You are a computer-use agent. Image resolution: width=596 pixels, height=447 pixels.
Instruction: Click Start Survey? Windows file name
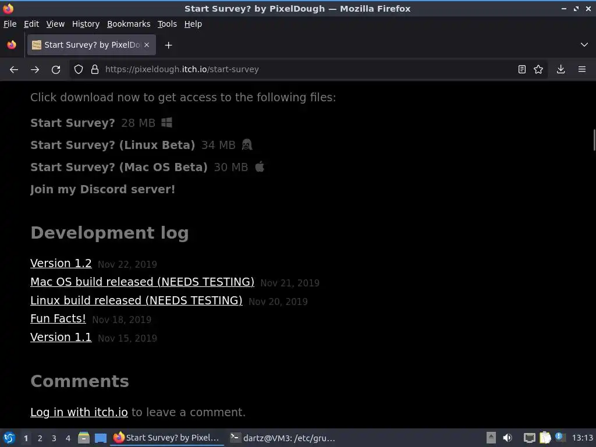[x=73, y=123]
